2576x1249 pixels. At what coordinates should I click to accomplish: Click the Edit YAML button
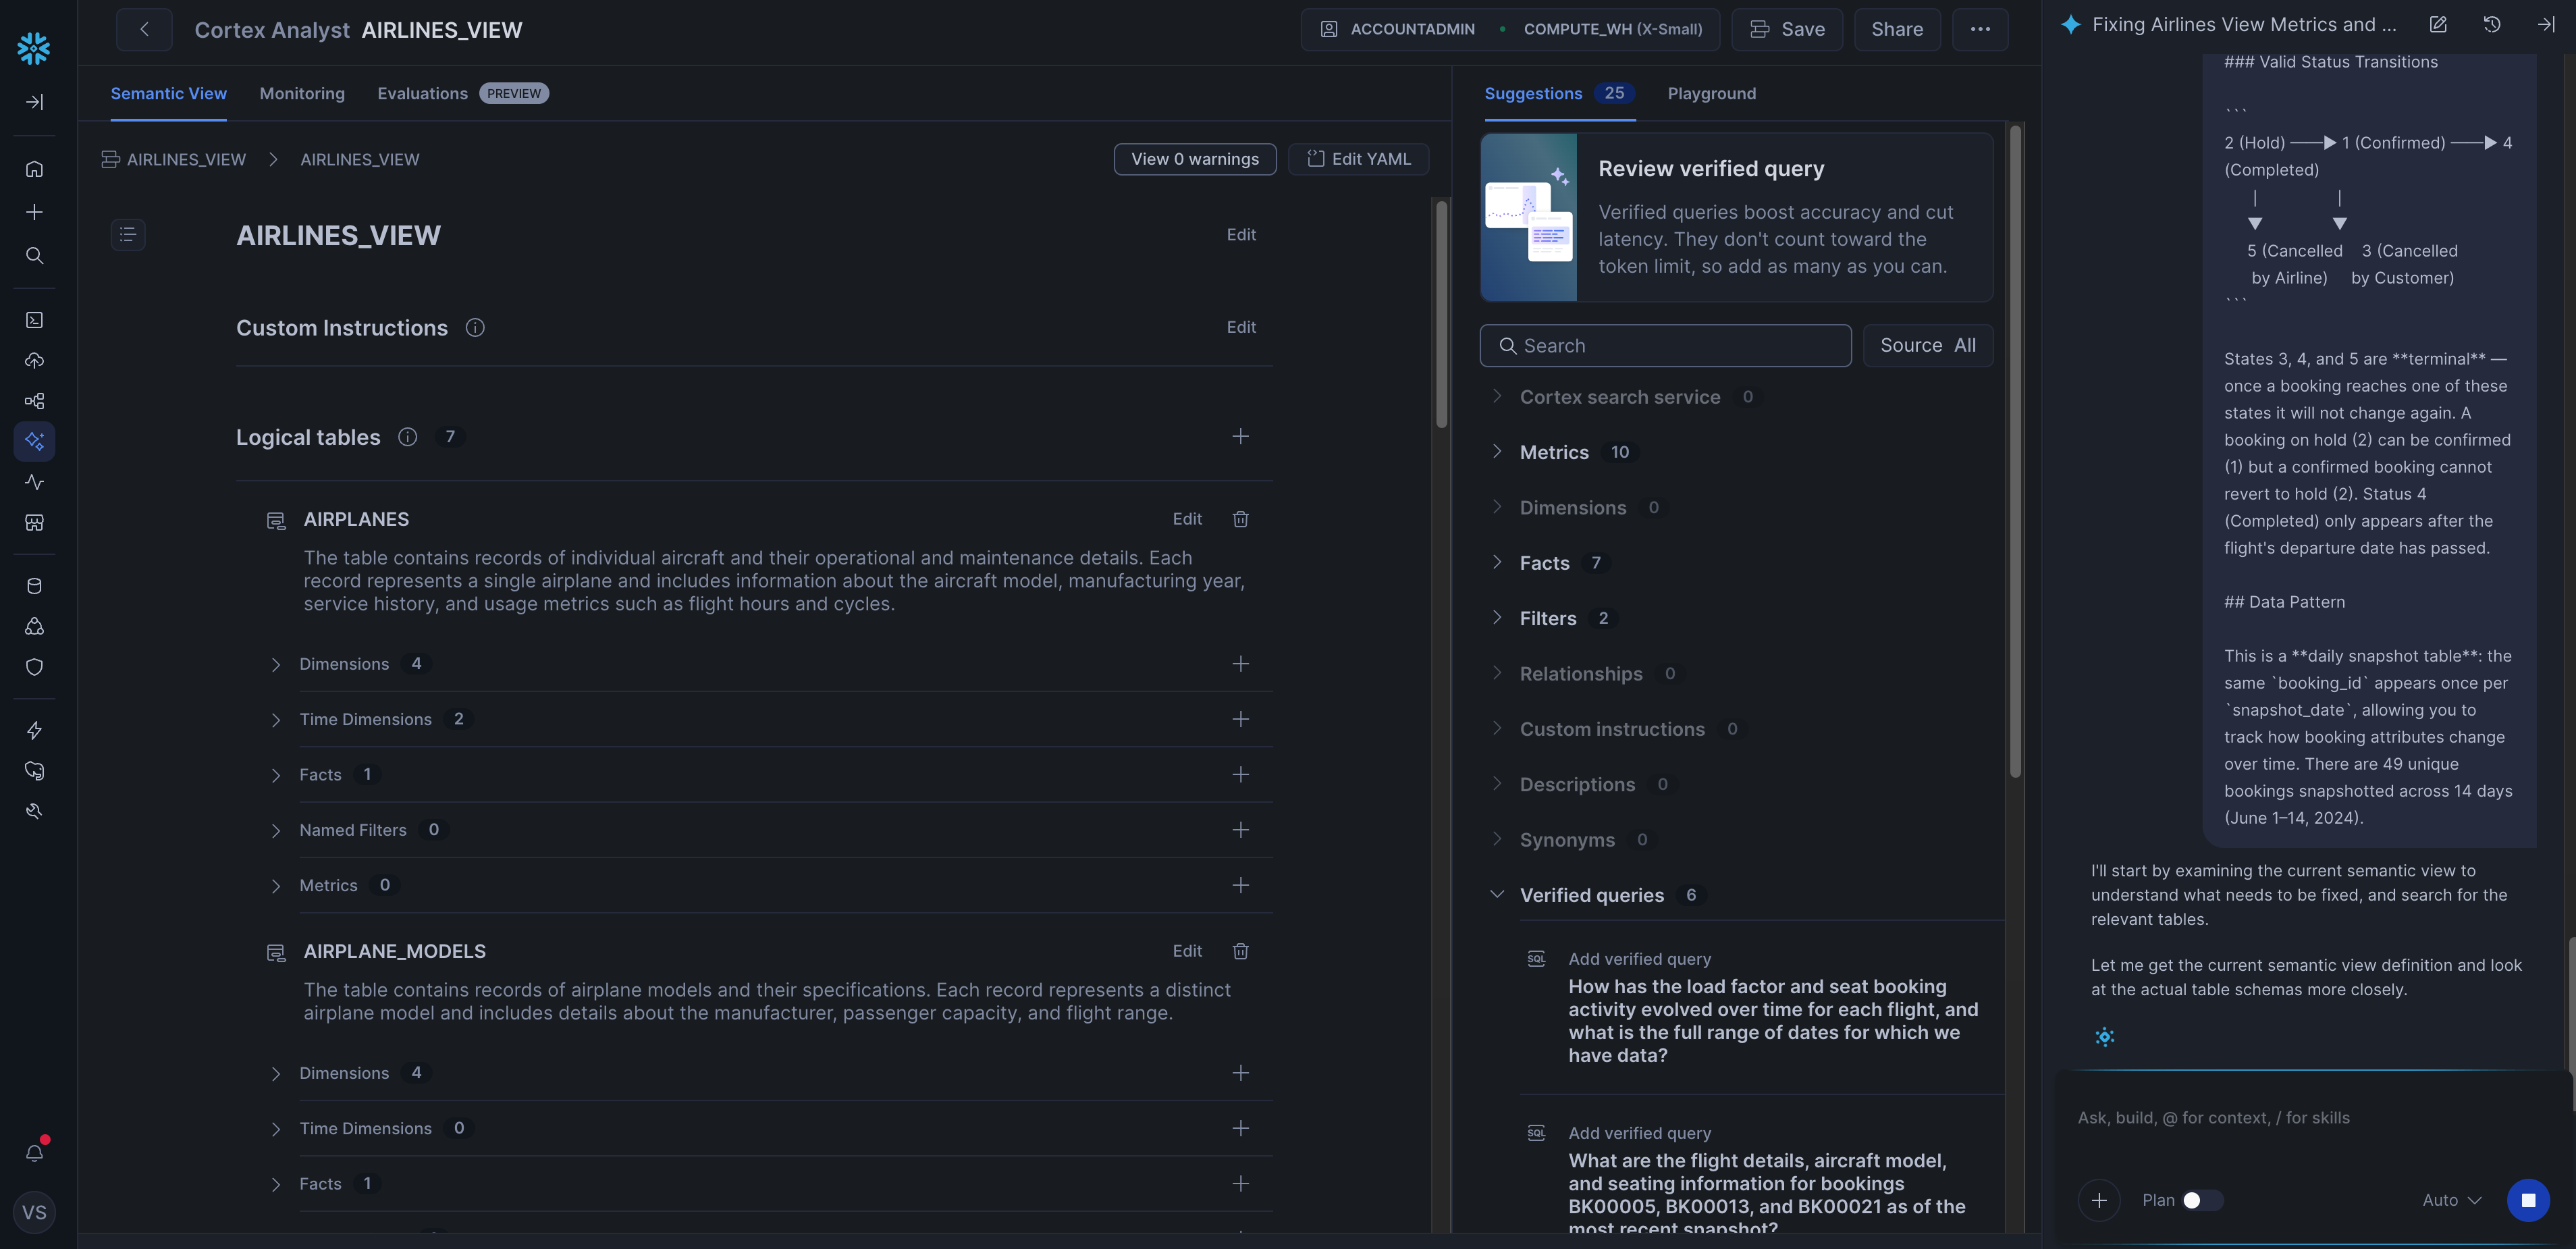(1358, 159)
